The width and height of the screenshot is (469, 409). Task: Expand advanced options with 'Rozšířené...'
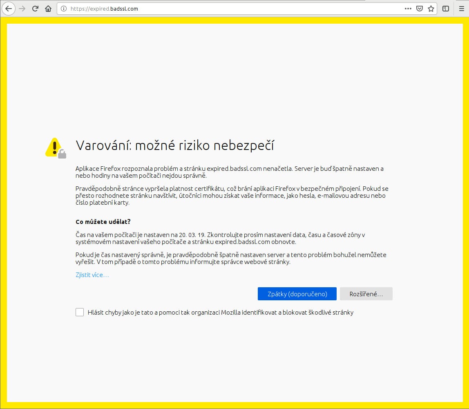click(x=366, y=293)
